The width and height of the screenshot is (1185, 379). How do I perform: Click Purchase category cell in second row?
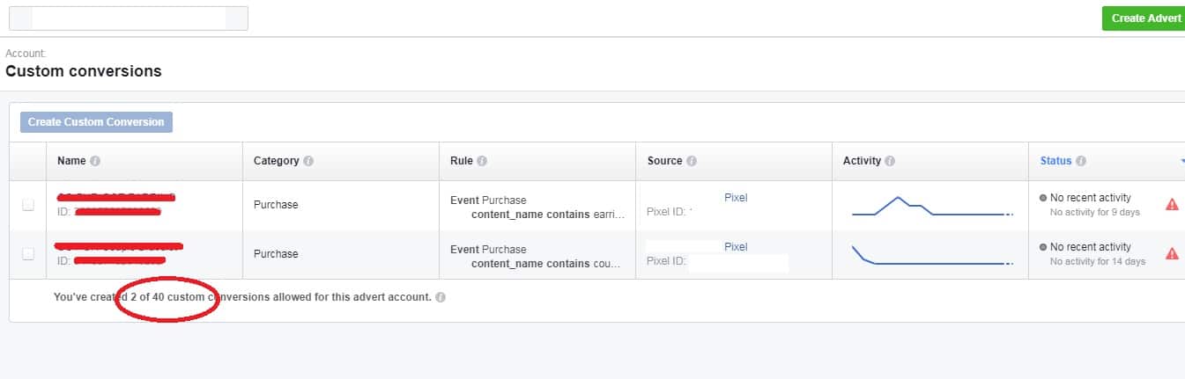[x=276, y=254]
